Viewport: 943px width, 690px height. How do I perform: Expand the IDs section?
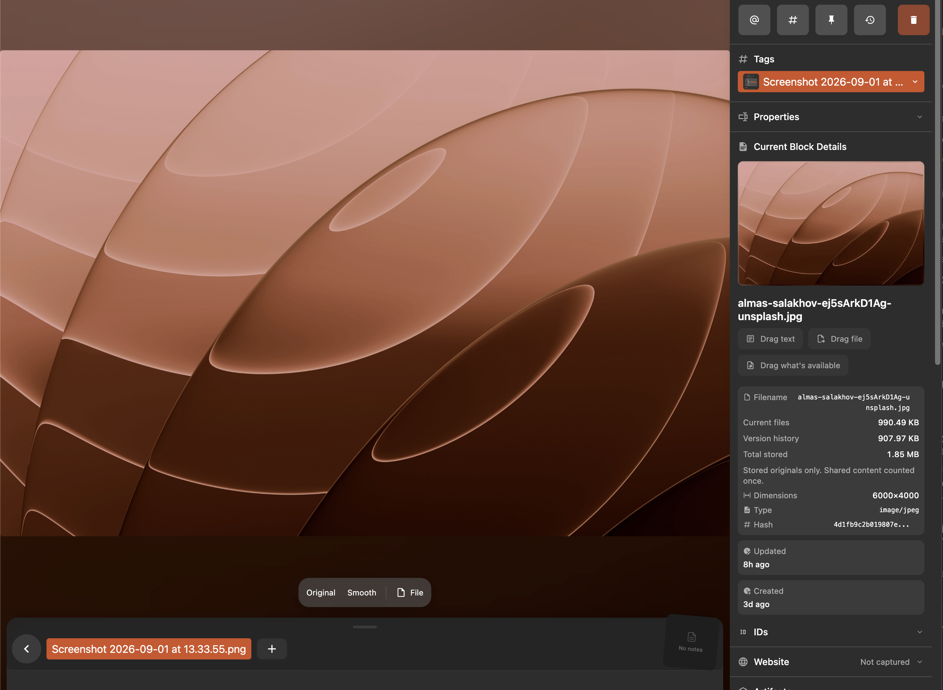click(x=919, y=632)
